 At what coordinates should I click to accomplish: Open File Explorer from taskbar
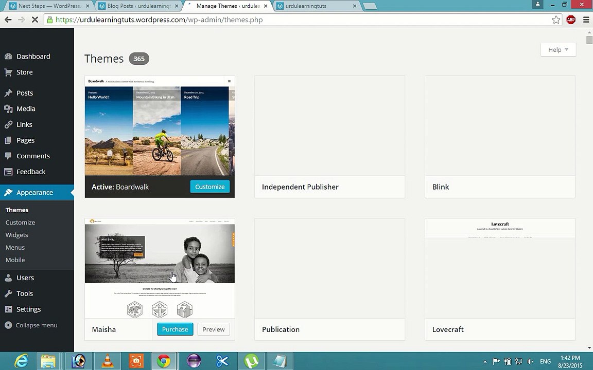pos(48,361)
